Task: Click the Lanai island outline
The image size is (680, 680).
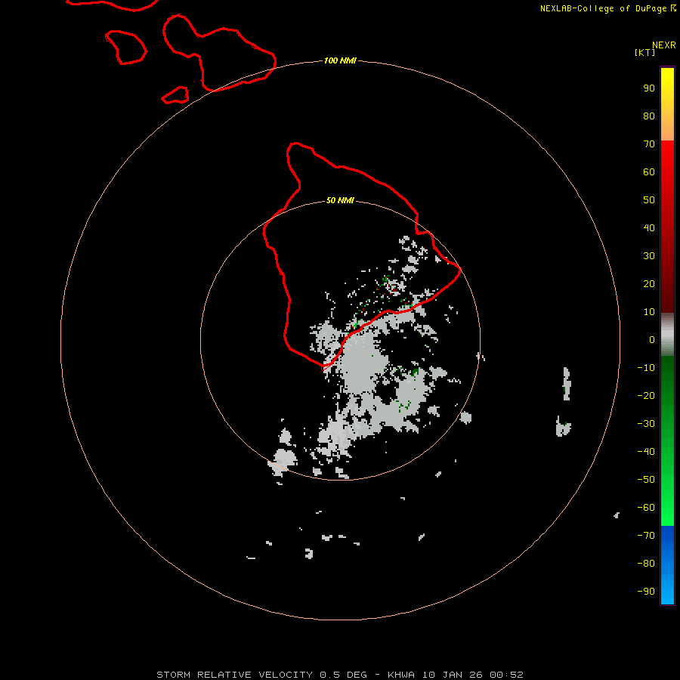Action: (125, 48)
